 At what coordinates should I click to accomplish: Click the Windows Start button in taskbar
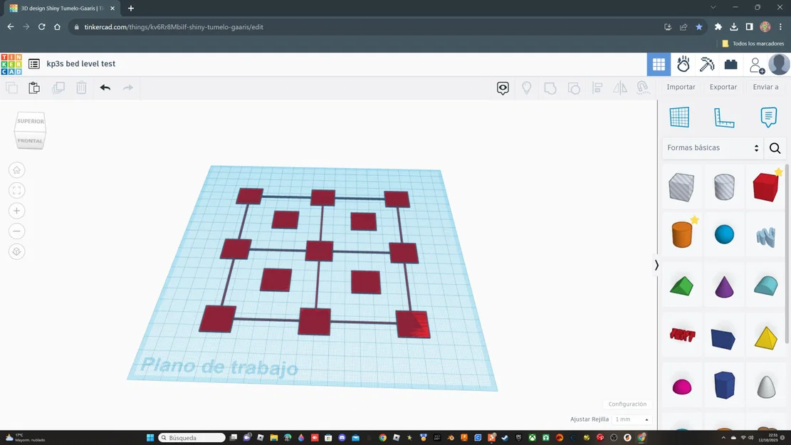coord(150,437)
